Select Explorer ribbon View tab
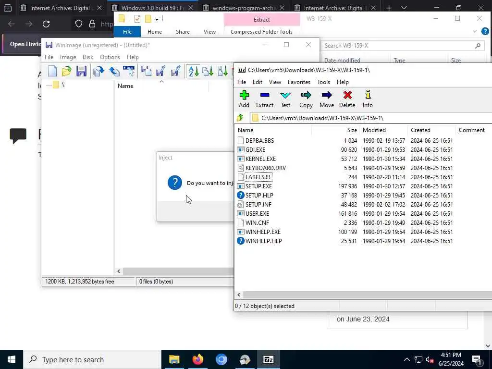492x369 pixels. [x=209, y=32]
